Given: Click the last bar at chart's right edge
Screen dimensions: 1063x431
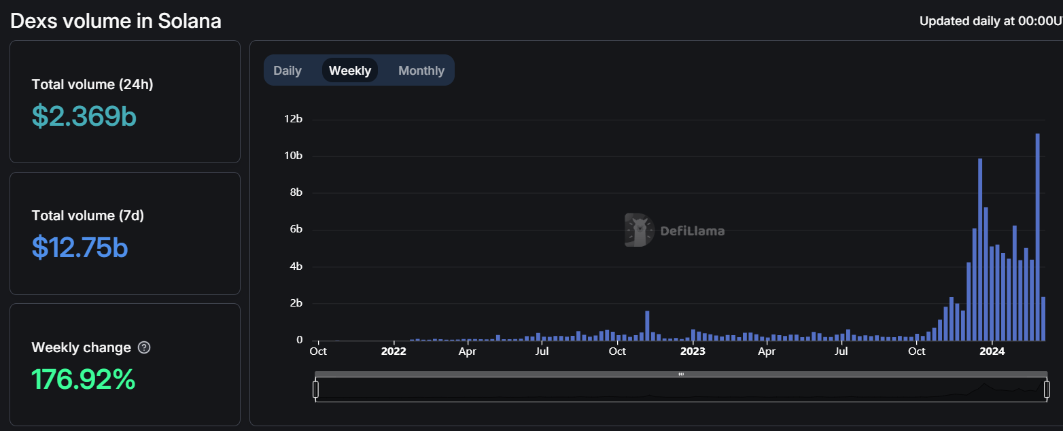Looking at the screenshot, I should (x=1043, y=318).
